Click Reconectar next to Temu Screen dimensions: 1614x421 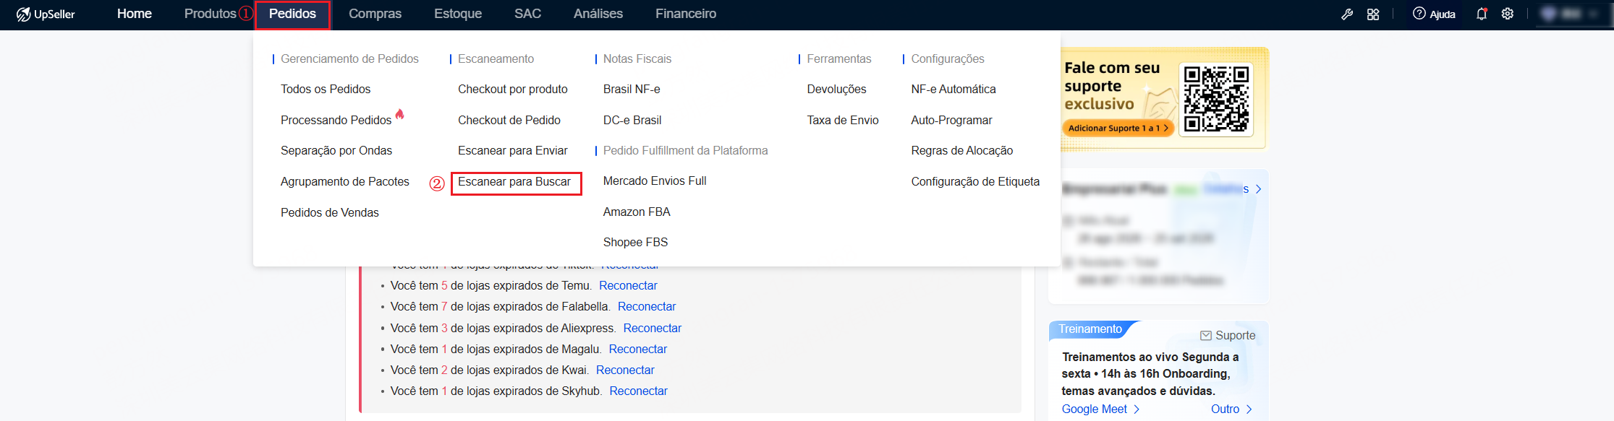click(628, 286)
